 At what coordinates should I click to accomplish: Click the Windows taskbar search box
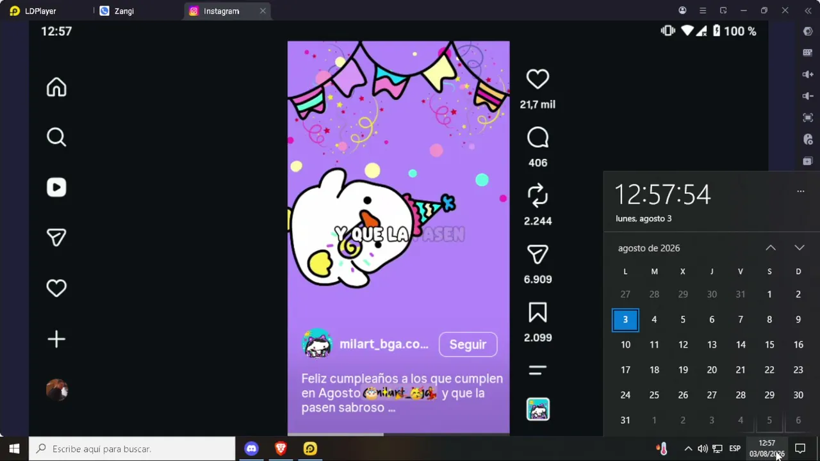pos(132,448)
